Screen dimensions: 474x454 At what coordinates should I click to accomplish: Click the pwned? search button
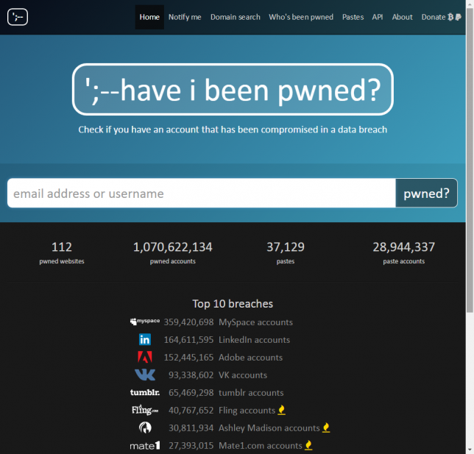pyautogui.click(x=426, y=193)
